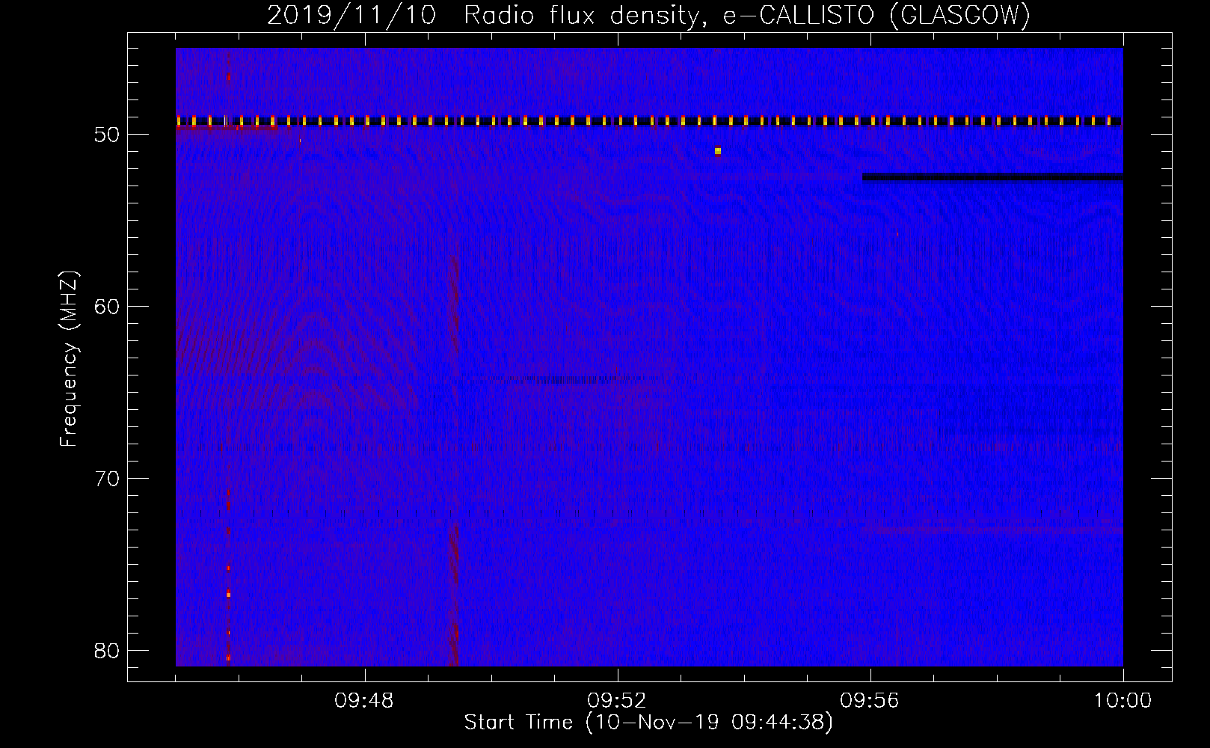Click the Start Time axis label
1210x748 pixels.
click(648, 723)
